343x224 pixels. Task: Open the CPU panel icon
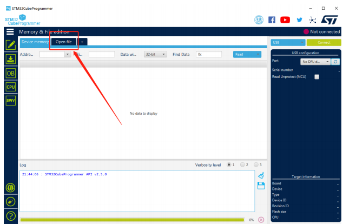(x=10, y=87)
